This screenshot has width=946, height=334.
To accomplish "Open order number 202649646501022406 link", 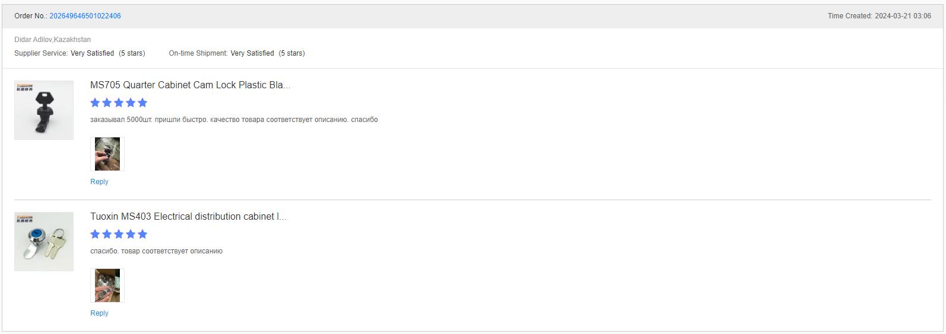I will pyautogui.click(x=85, y=16).
